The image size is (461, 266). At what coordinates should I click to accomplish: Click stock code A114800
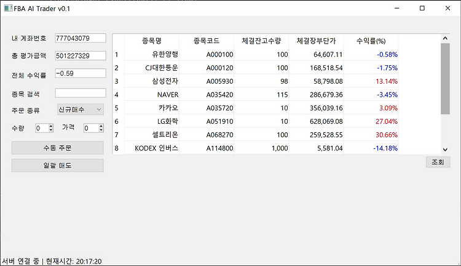(x=207, y=148)
